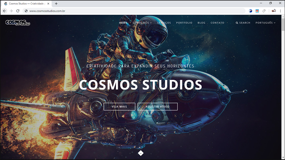Click the Contato link
285x160 pixels.
pyautogui.click(x=217, y=23)
